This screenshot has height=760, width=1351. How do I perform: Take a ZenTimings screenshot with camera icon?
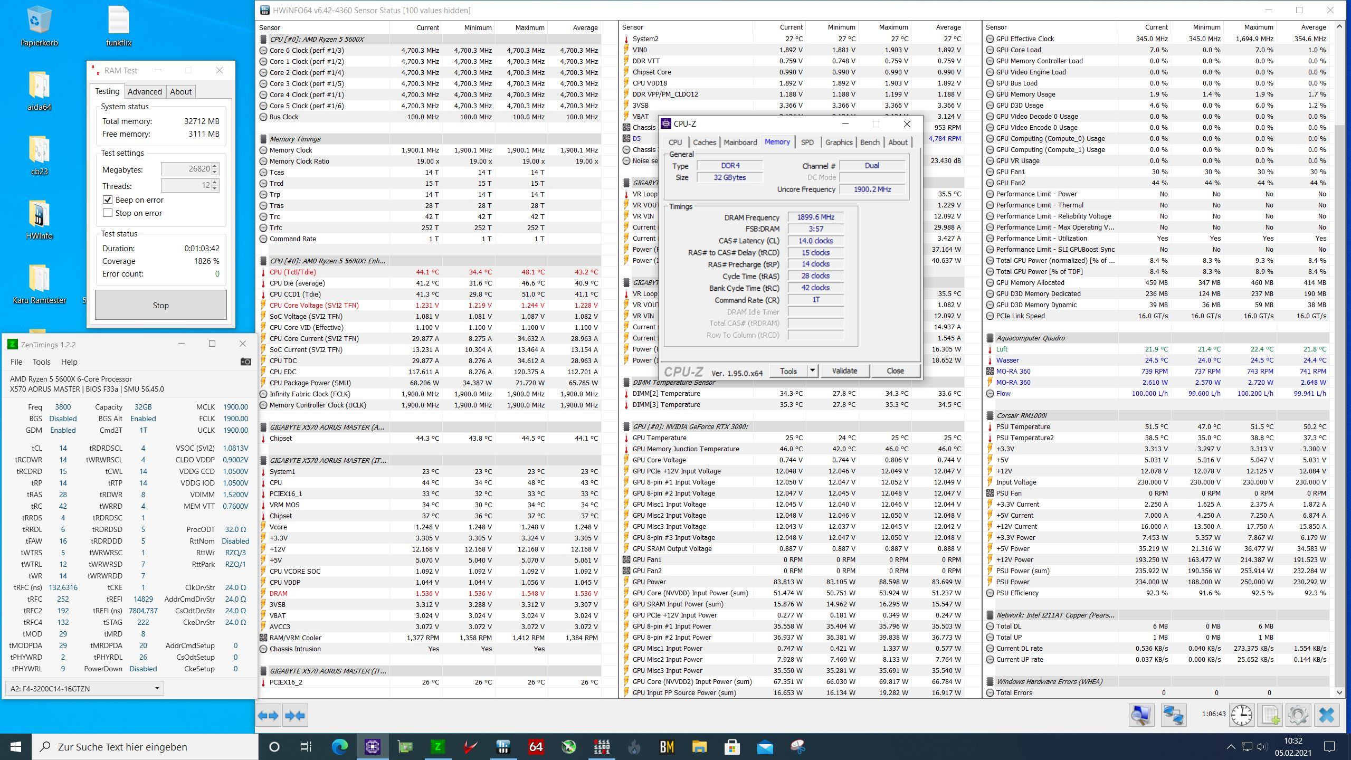(x=245, y=362)
